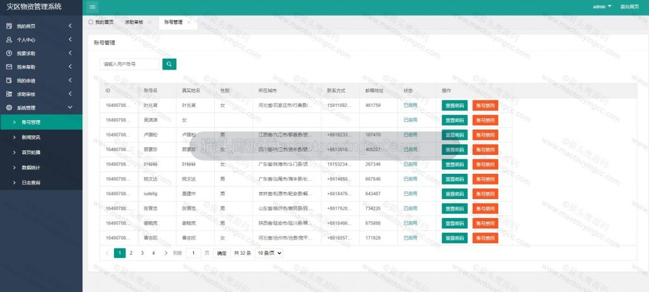Image resolution: width=649 pixels, height=292 pixels.
Task: Click the home icon on 我的首页 tab
Action: (x=91, y=22)
